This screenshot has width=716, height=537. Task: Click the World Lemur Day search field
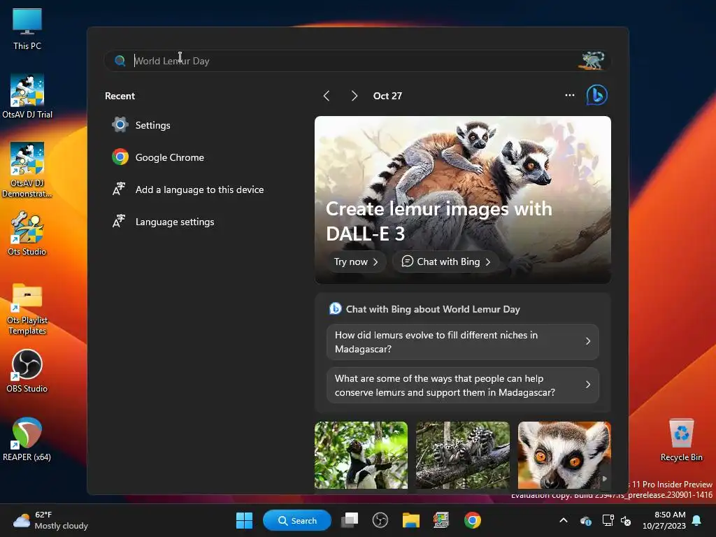coord(357,61)
